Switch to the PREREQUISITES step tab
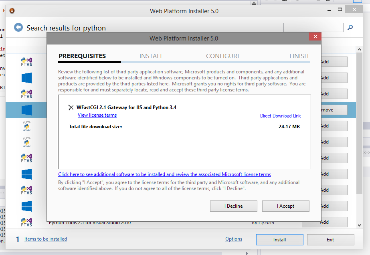The width and height of the screenshot is (370, 255). (x=82, y=56)
